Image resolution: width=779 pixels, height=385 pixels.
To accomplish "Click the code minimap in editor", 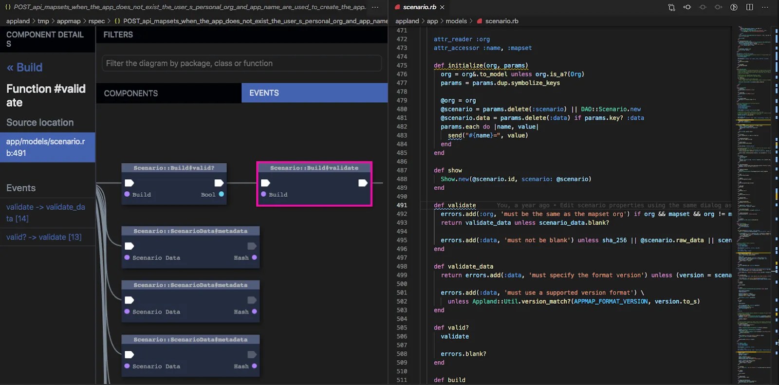I will (754, 204).
